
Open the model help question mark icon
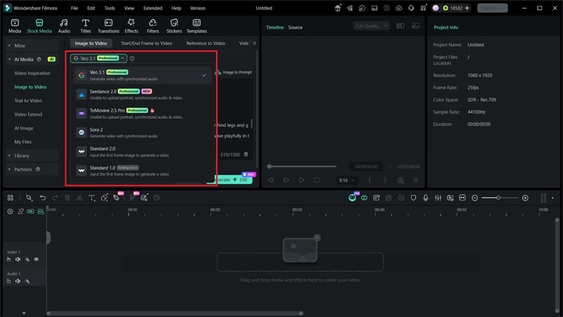tap(132, 58)
